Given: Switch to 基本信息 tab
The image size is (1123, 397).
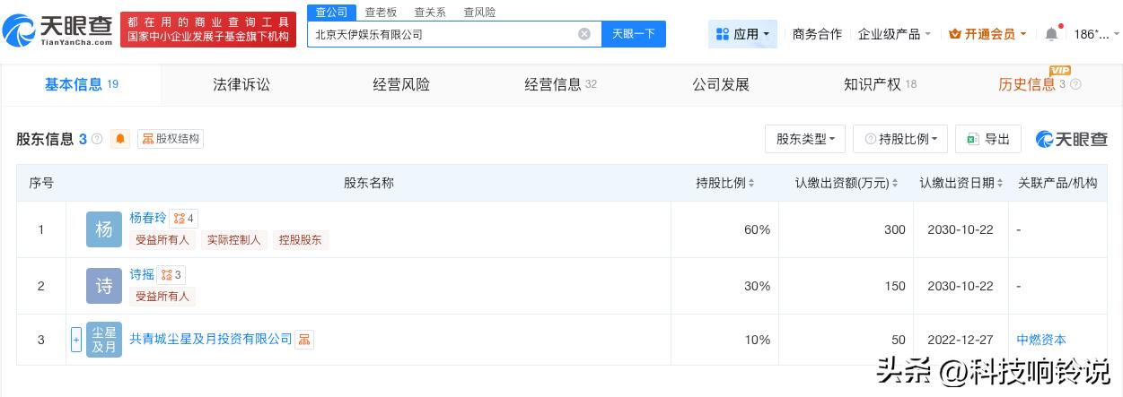Looking at the screenshot, I should pyautogui.click(x=82, y=84).
